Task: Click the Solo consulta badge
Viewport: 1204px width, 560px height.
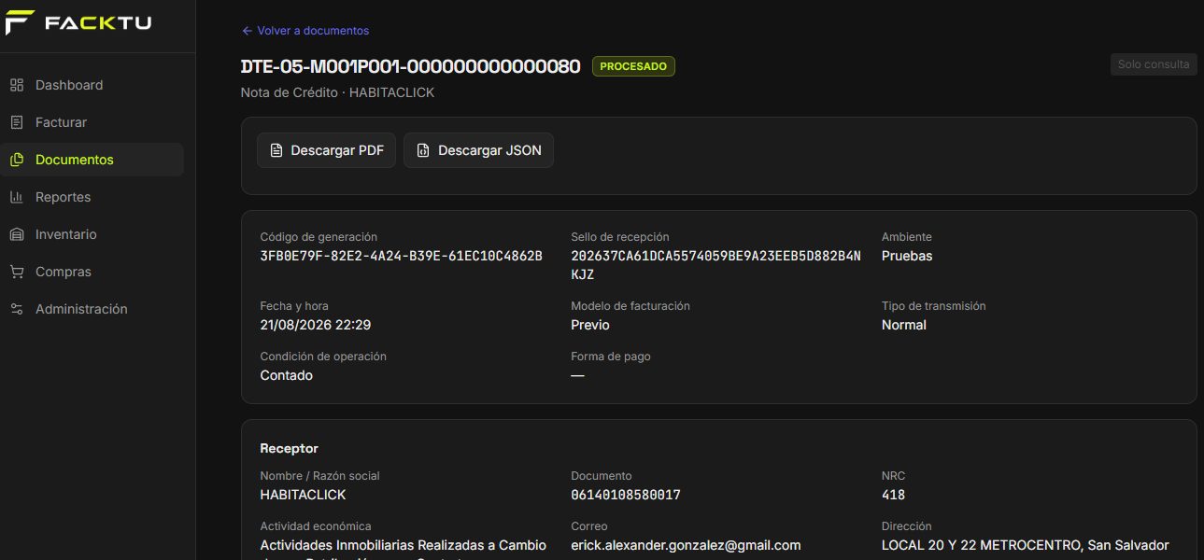Action: point(1154,64)
